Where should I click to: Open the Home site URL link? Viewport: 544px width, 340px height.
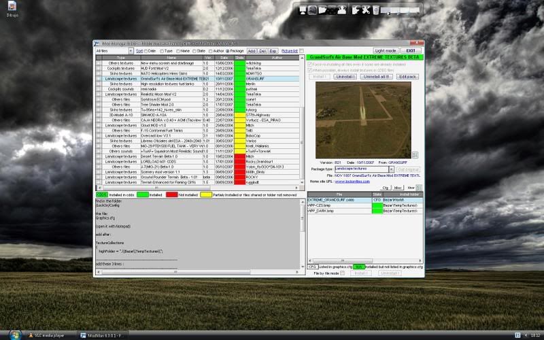352,182
